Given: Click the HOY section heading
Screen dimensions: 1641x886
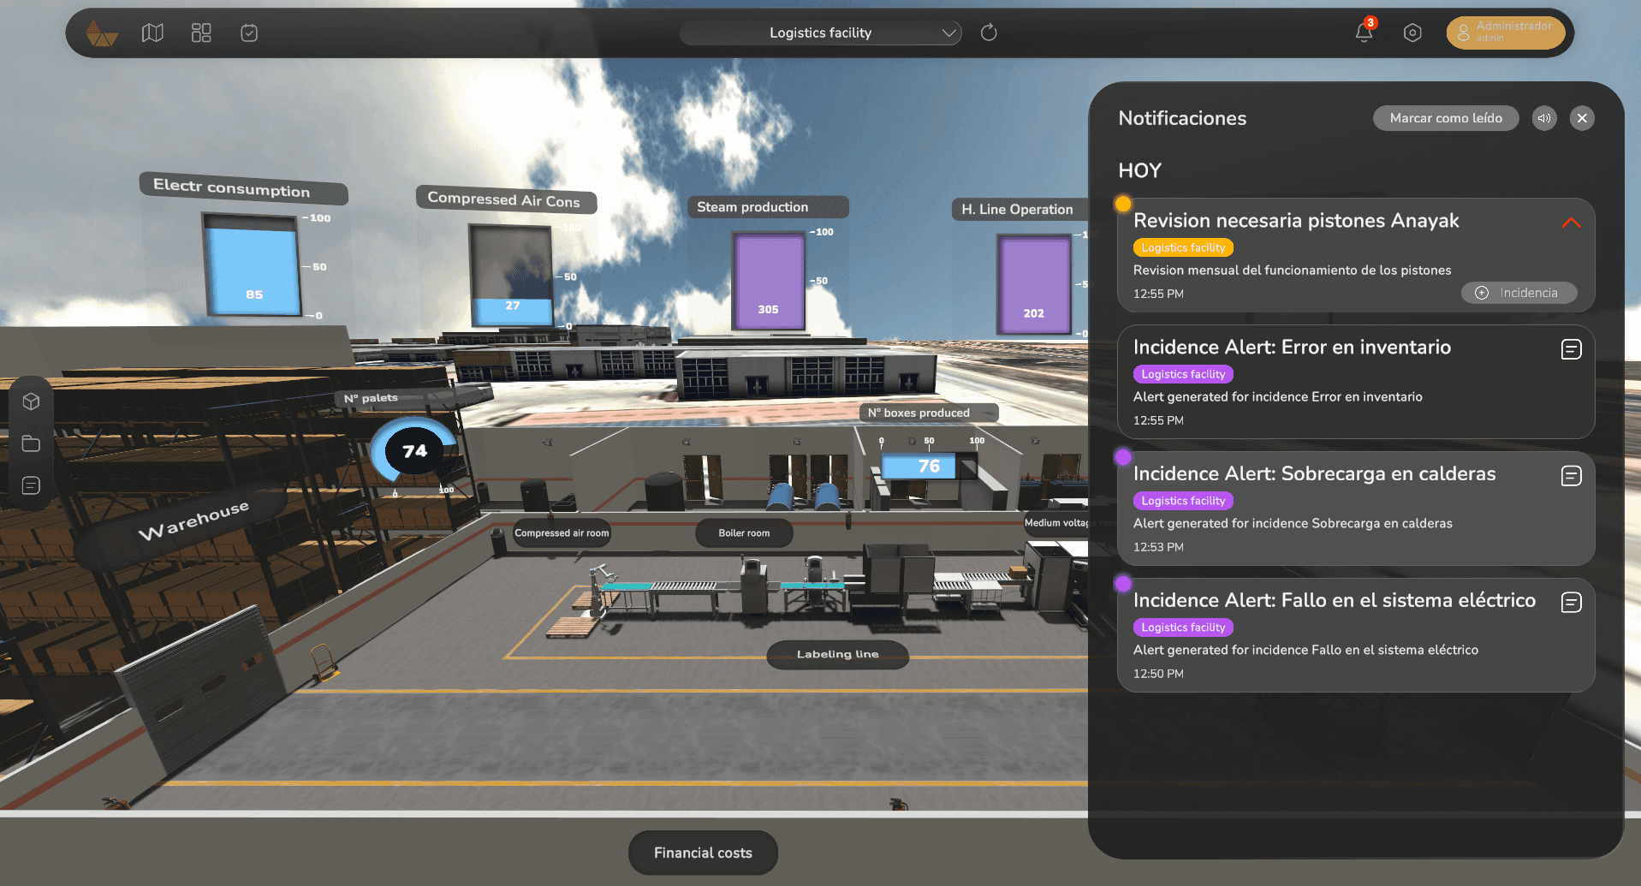Looking at the screenshot, I should (x=1139, y=170).
